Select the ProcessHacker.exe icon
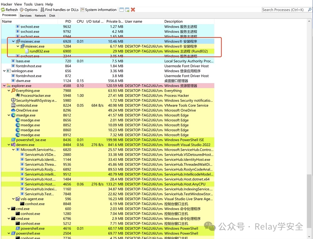The image size is (313, 239). tap(18, 96)
